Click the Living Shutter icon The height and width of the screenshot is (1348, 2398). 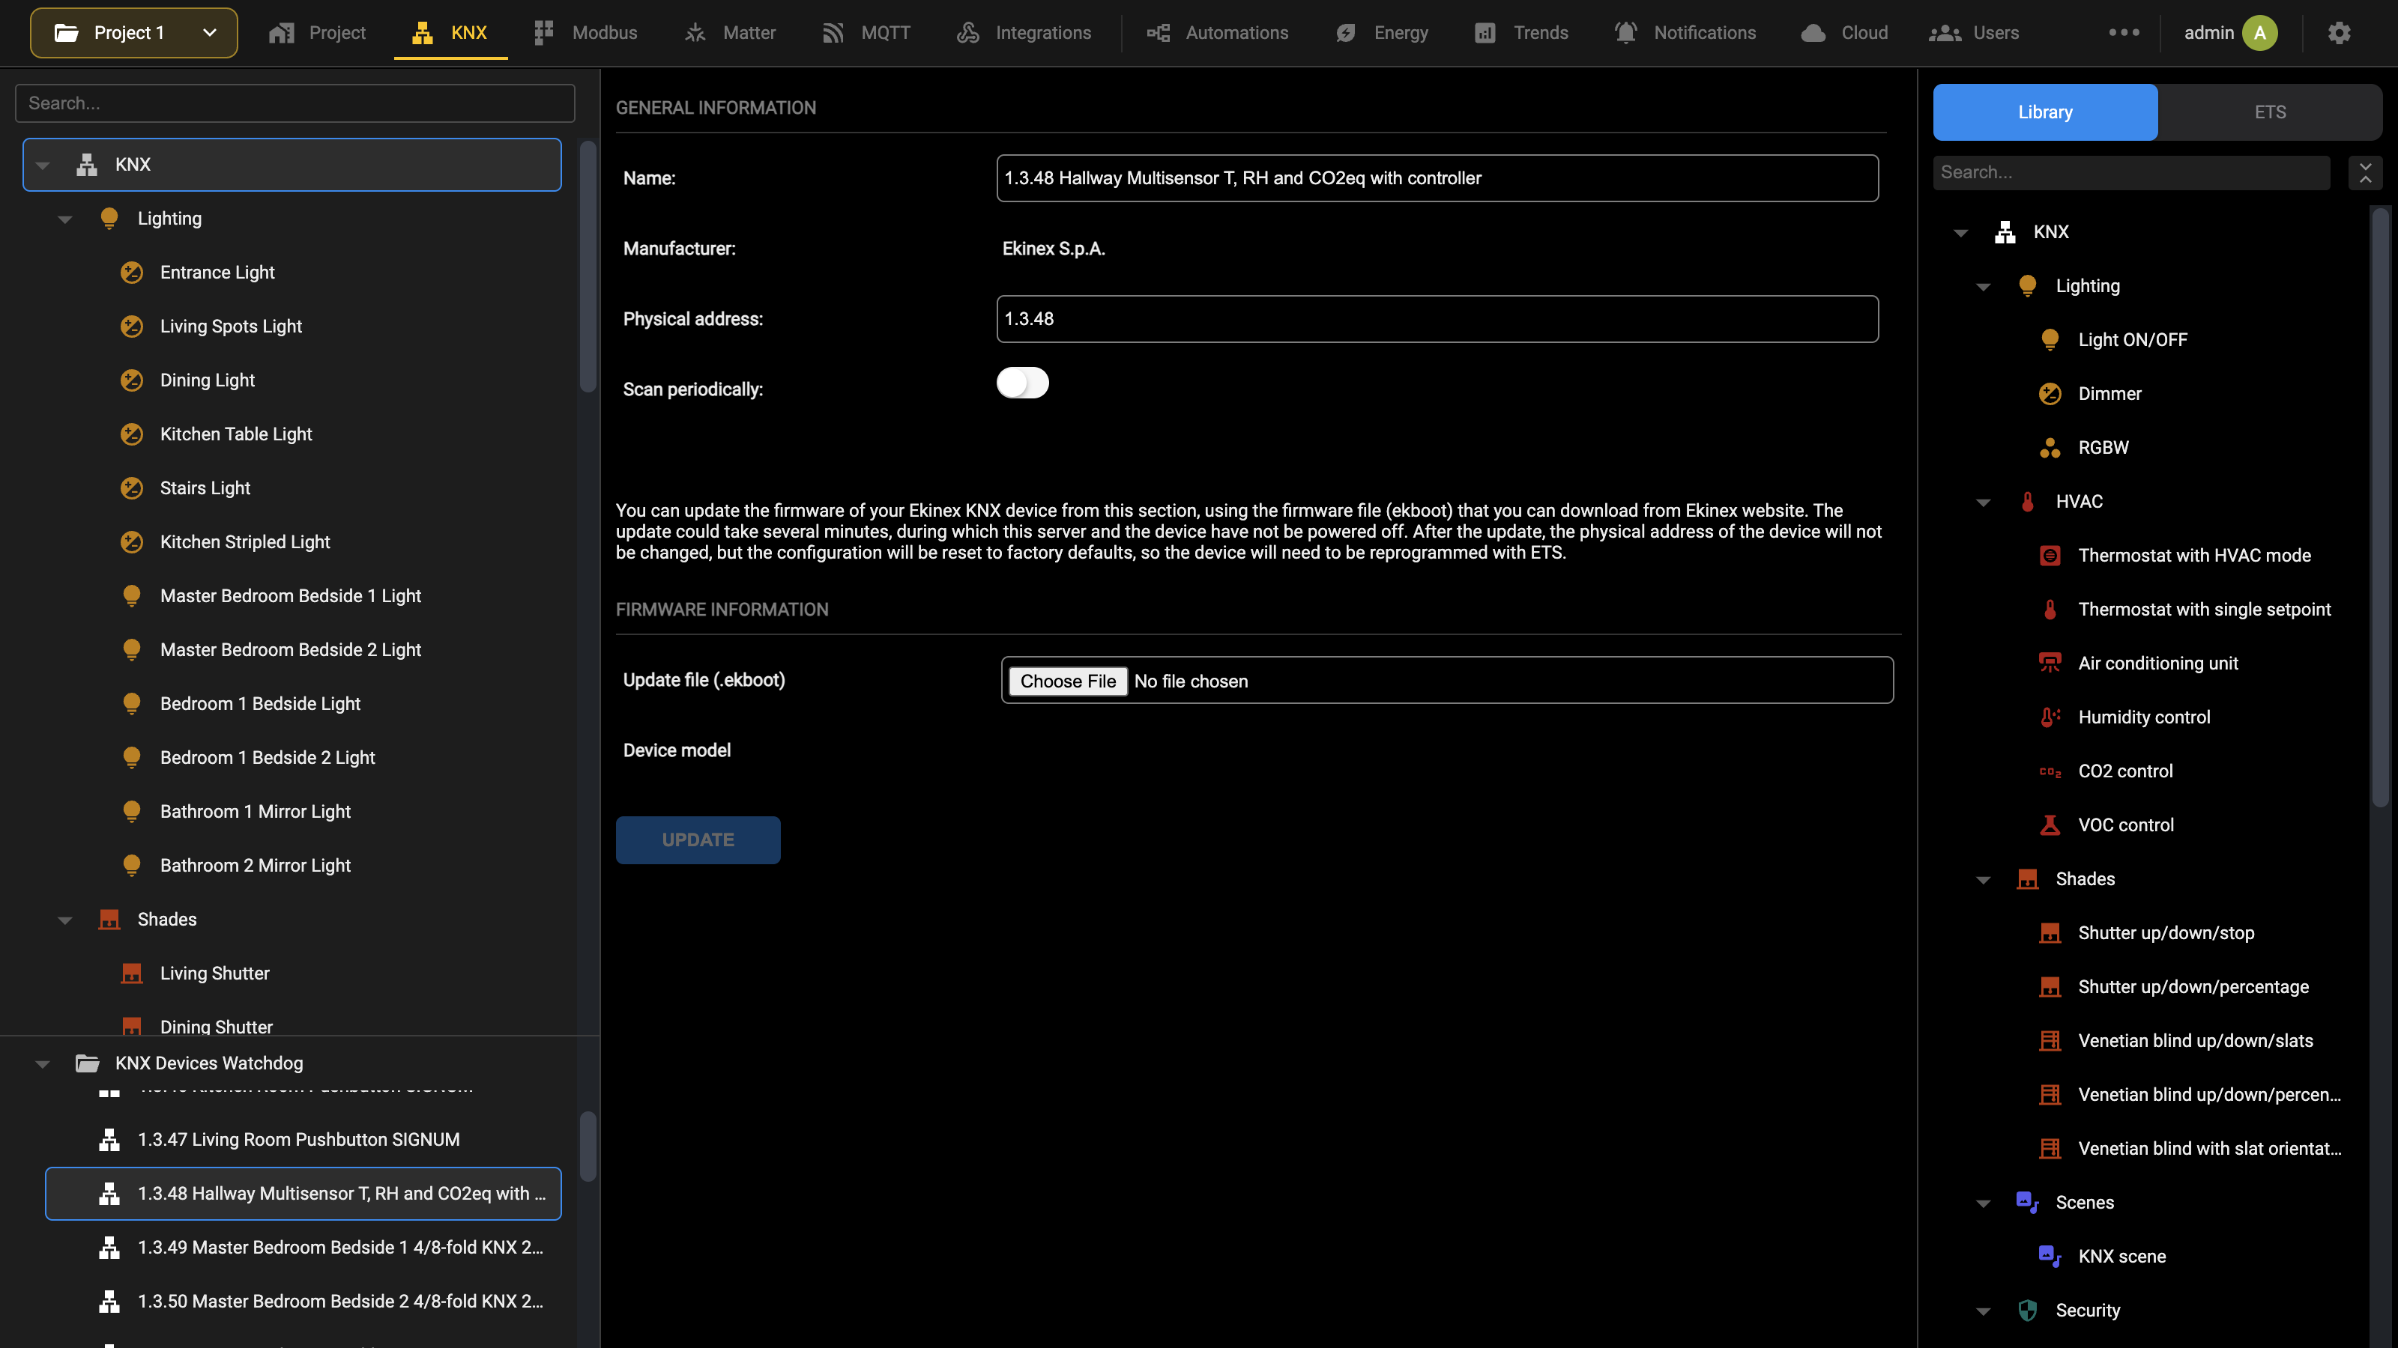(132, 973)
